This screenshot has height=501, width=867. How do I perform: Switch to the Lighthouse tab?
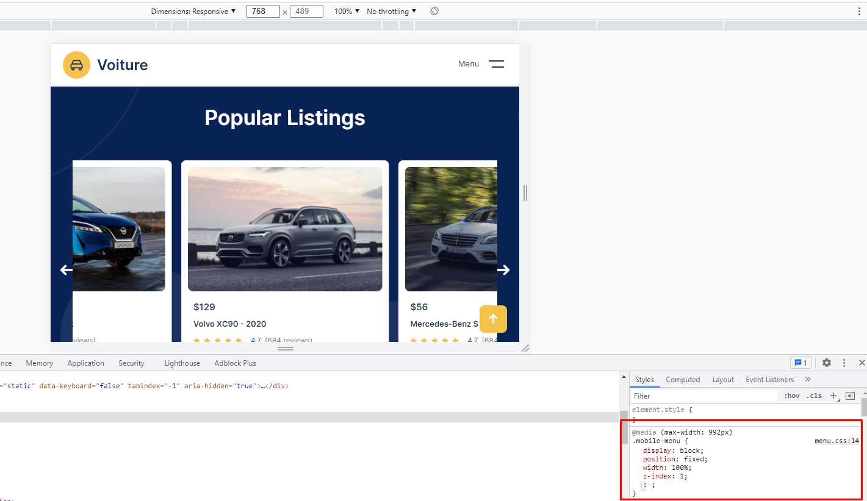point(182,363)
